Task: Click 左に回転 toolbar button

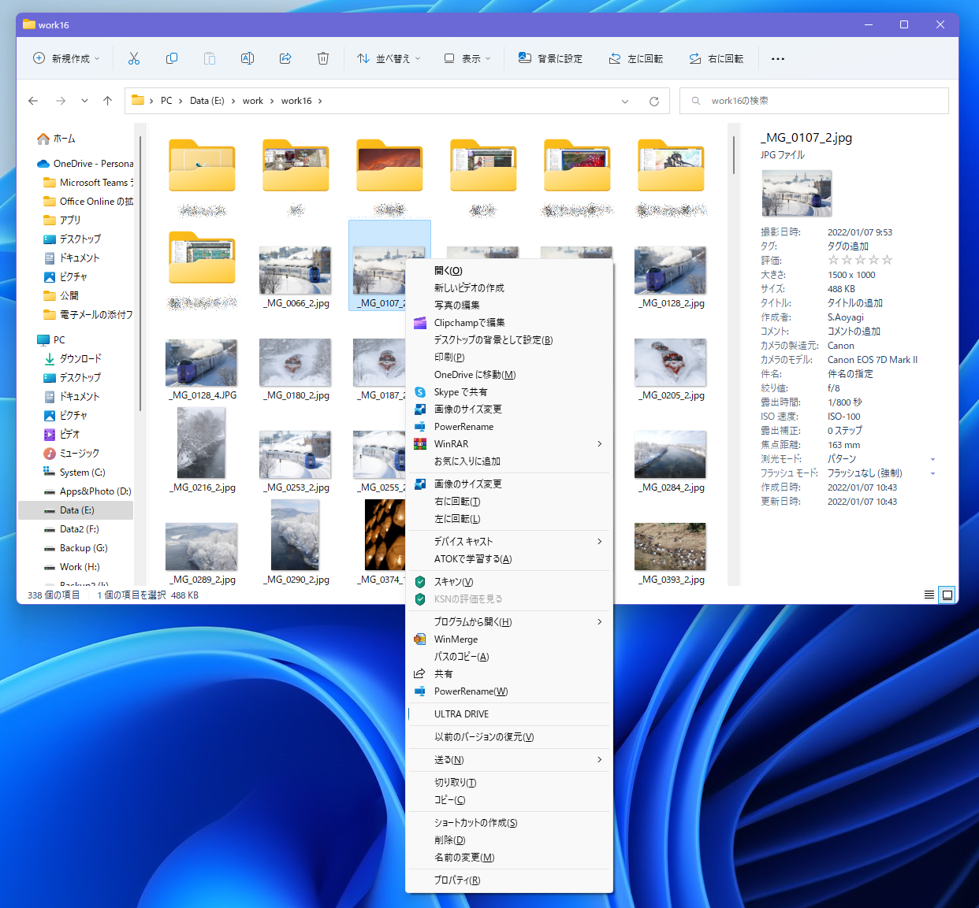Action: coord(635,58)
